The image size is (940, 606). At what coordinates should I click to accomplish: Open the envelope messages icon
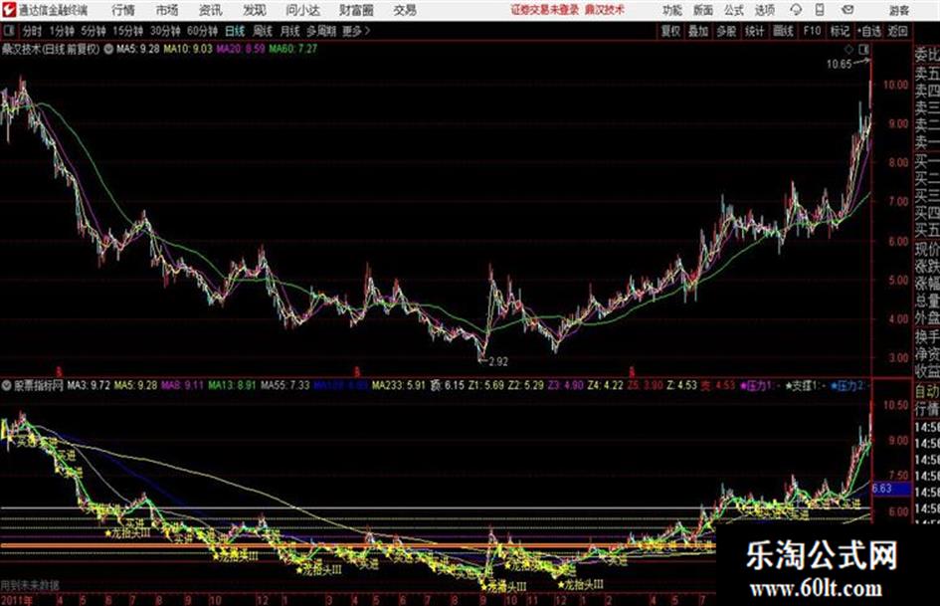(847, 10)
